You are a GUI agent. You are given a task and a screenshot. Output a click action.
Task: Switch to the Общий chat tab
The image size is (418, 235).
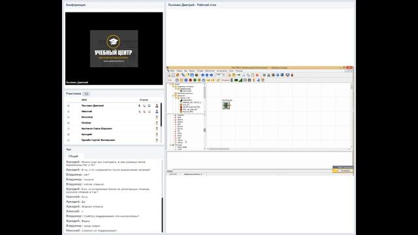(x=73, y=156)
